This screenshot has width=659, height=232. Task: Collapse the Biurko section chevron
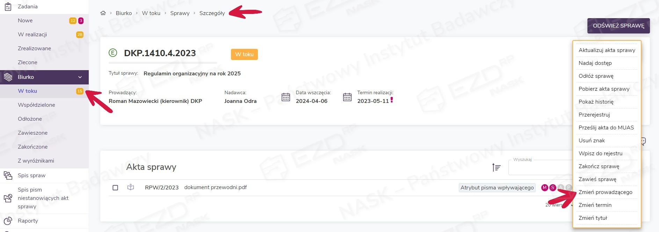click(x=80, y=77)
